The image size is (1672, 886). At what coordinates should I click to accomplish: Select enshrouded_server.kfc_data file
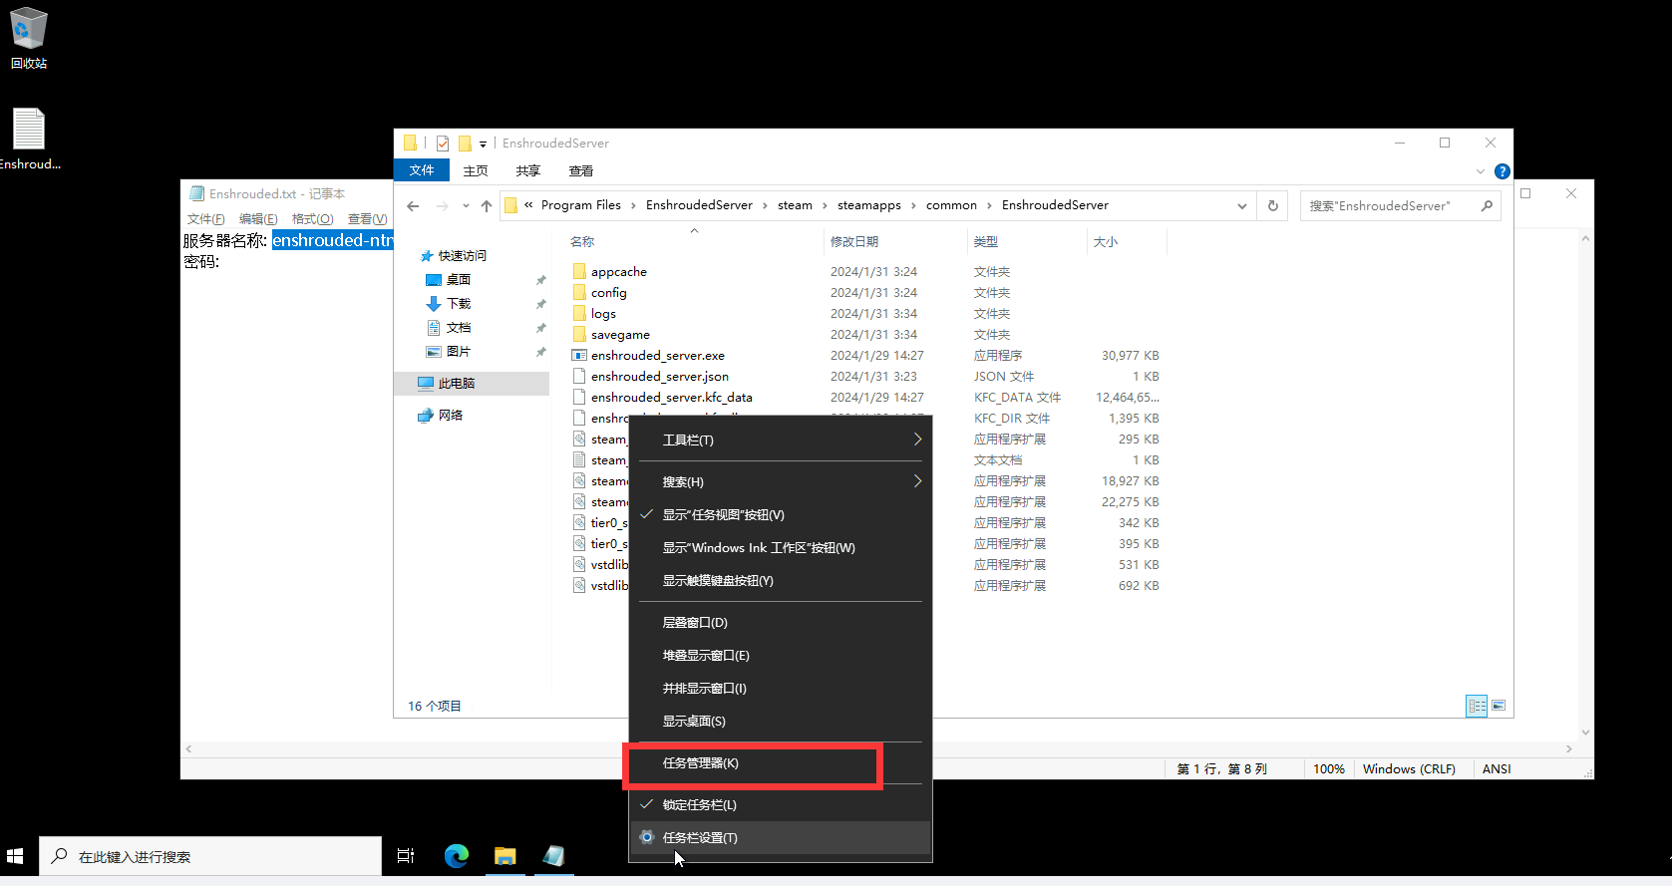tap(671, 398)
